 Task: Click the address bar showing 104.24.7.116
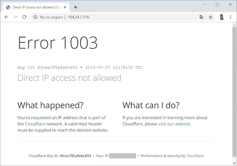[115, 17]
